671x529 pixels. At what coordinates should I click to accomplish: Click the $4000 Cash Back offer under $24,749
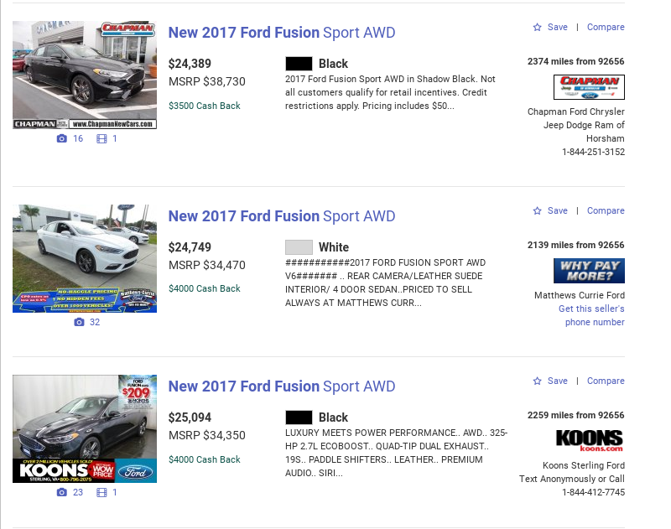[205, 288]
